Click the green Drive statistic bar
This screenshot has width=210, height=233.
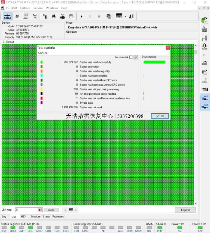[x=154, y=62]
